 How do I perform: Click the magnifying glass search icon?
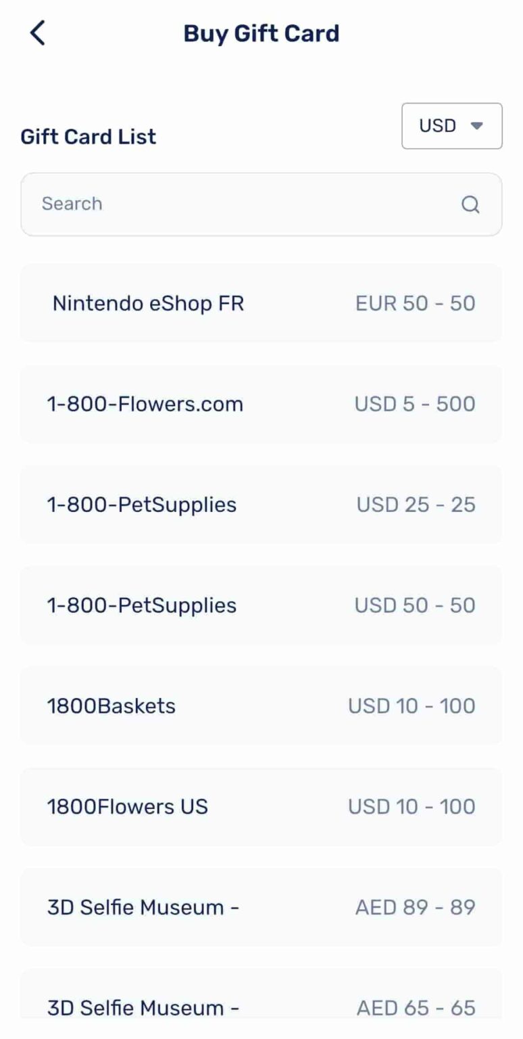(470, 204)
